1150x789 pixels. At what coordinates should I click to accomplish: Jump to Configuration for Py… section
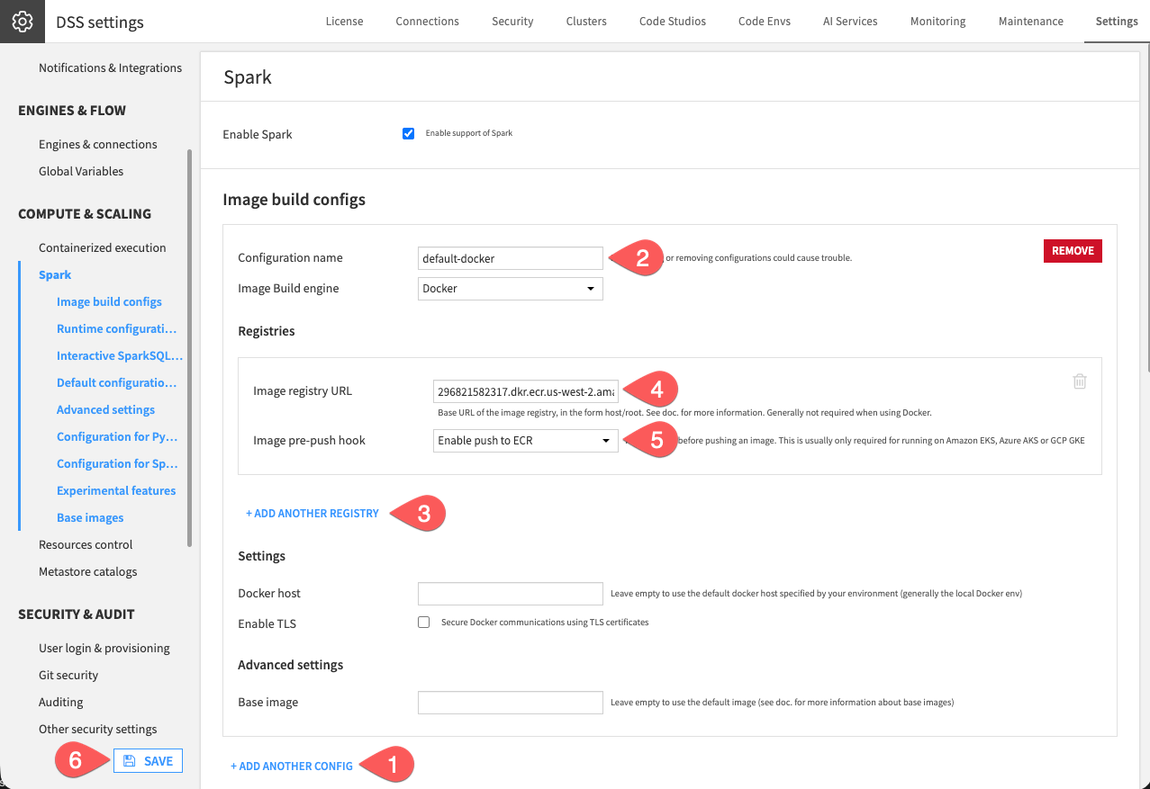coord(117,436)
